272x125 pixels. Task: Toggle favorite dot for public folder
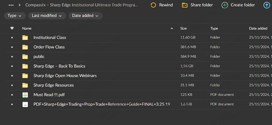[12, 57]
